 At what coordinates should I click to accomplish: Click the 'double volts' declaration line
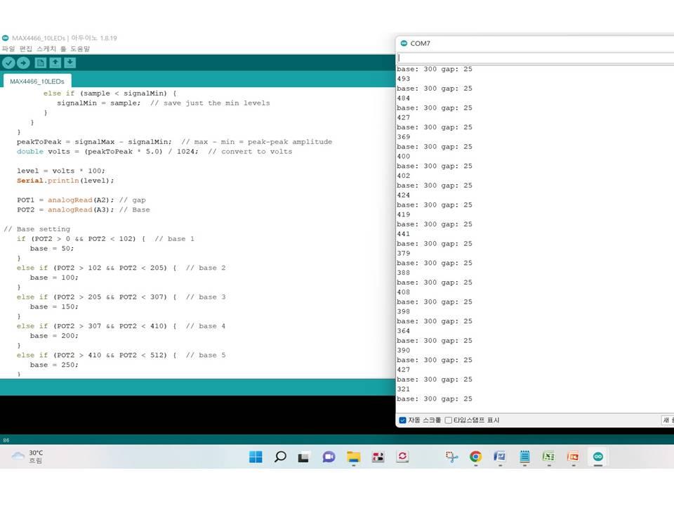point(154,152)
